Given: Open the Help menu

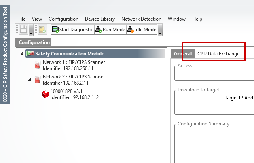Looking at the screenshot, I should 197,19.
